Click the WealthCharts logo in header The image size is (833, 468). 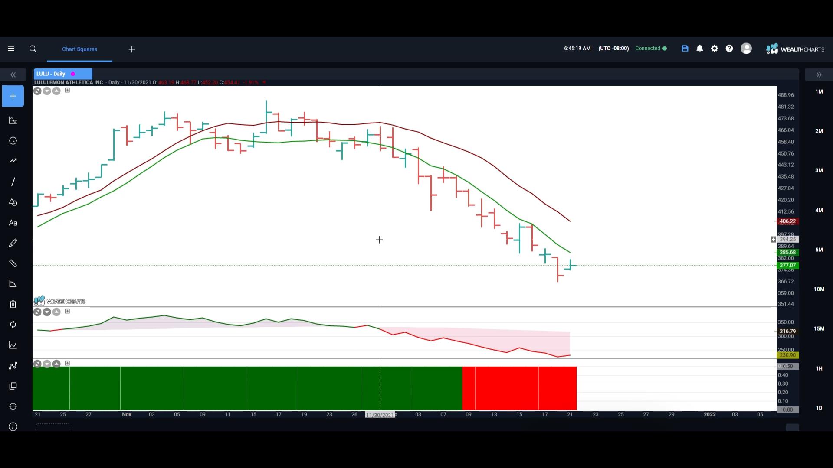795,49
